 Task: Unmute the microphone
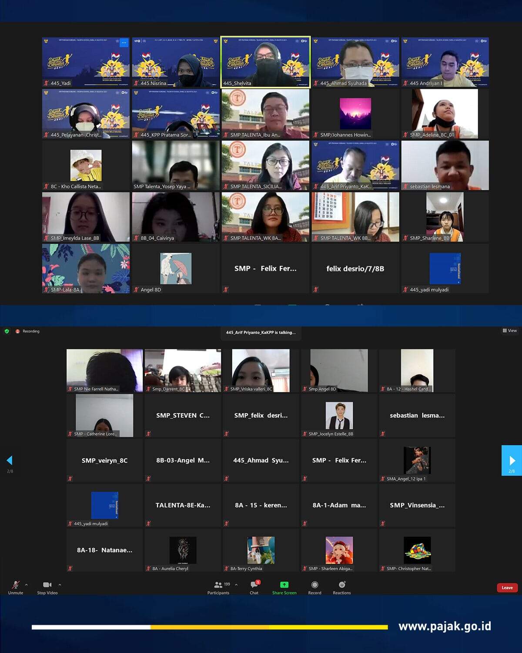(x=15, y=586)
